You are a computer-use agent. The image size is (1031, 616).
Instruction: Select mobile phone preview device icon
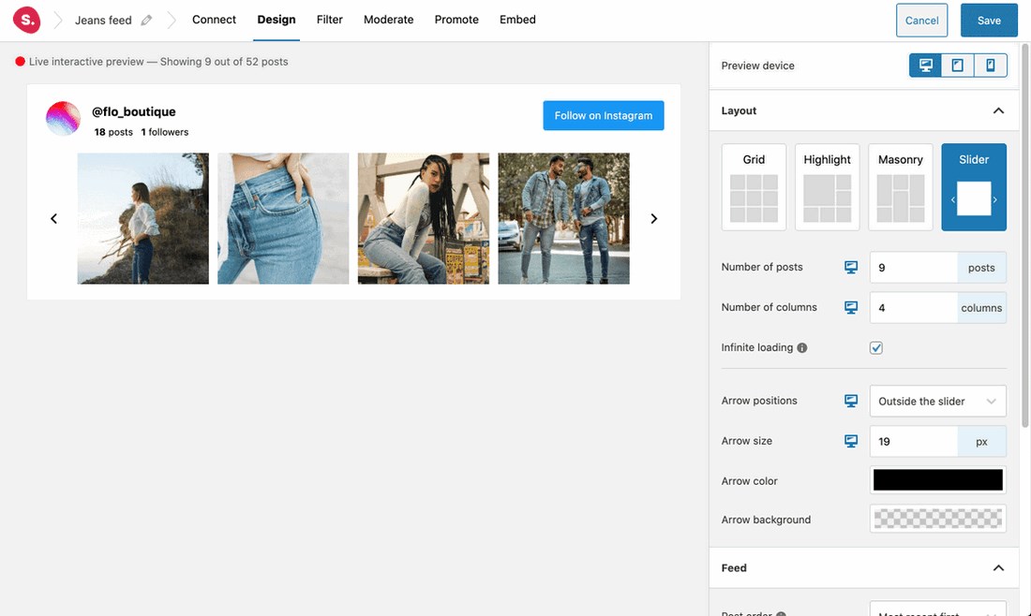pos(991,65)
